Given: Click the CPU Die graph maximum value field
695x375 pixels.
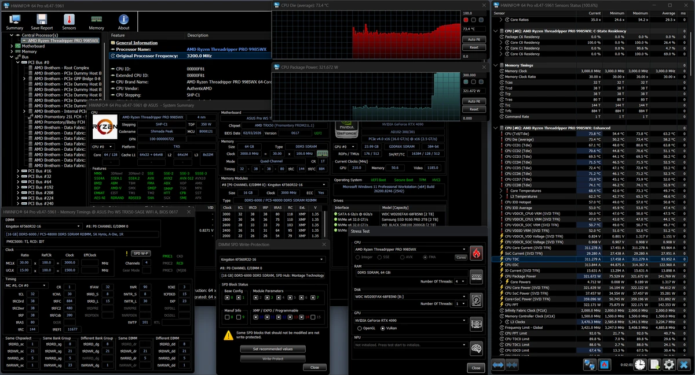Looking at the screenshot, I should tap(473, 13).
